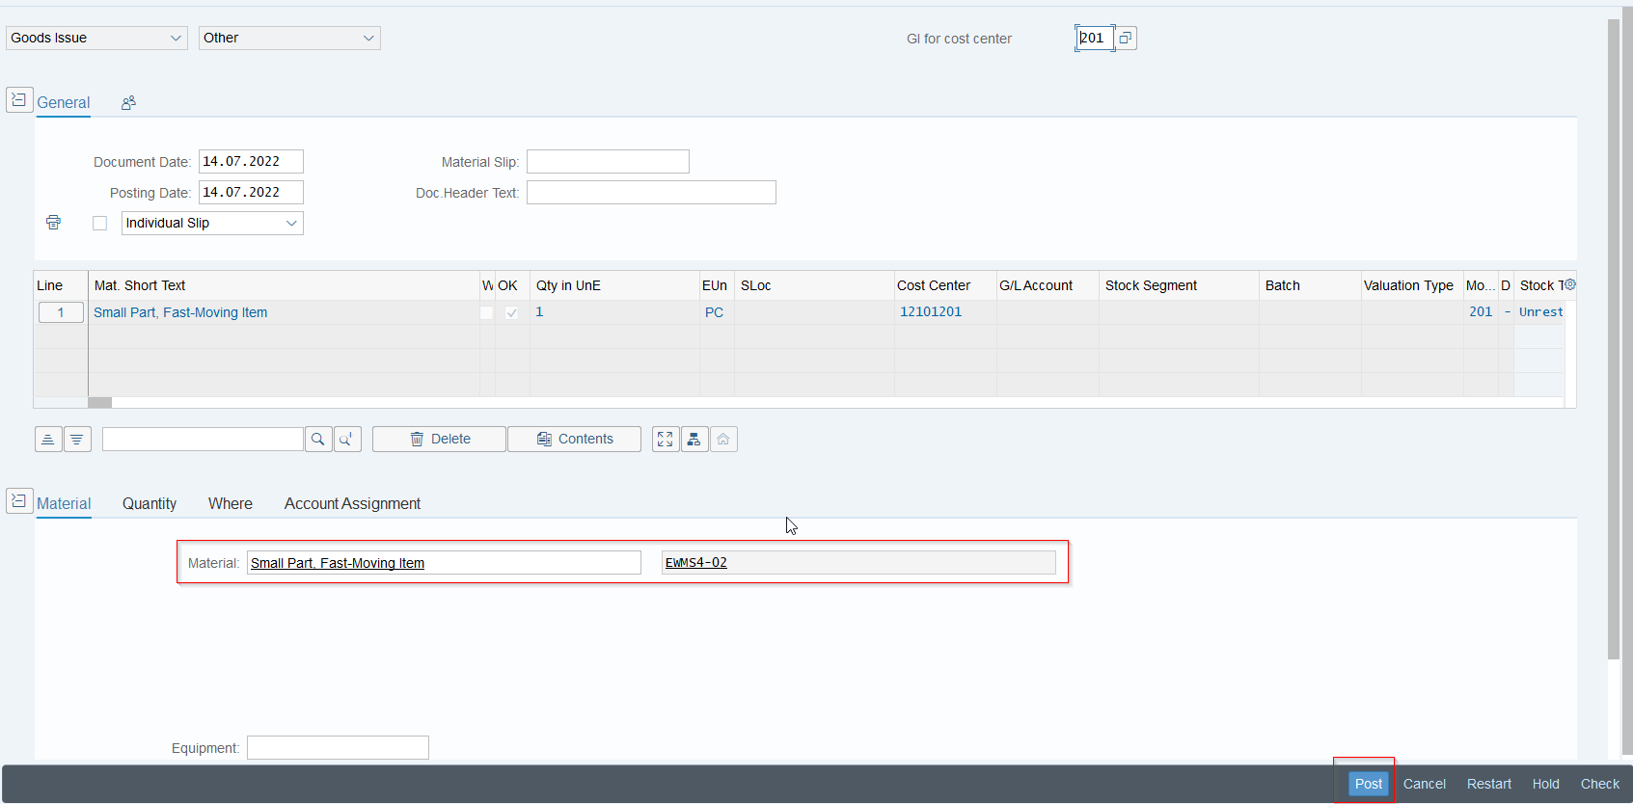Click the EWMS4-02 material number field
The height and width of the screenshot is (804, 1633).
click(858, 563)
